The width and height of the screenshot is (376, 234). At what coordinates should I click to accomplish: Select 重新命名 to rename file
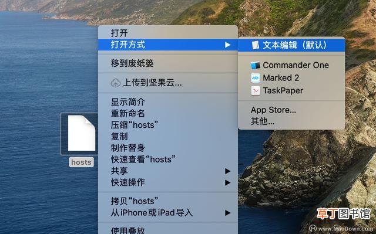click(x=168, y=113)
